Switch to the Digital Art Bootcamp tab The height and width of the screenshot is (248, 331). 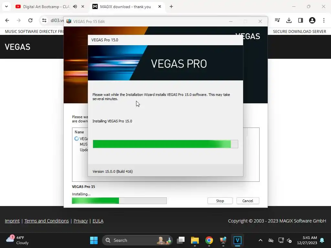(46, 6)
